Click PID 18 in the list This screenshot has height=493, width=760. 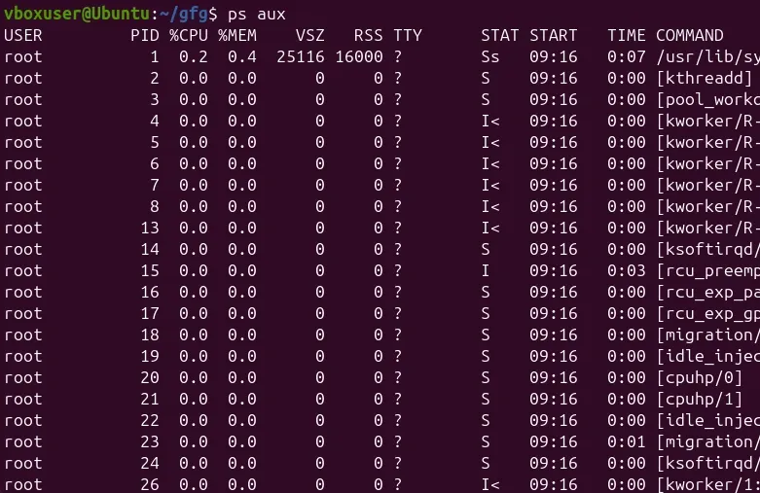tap(150, 335)
